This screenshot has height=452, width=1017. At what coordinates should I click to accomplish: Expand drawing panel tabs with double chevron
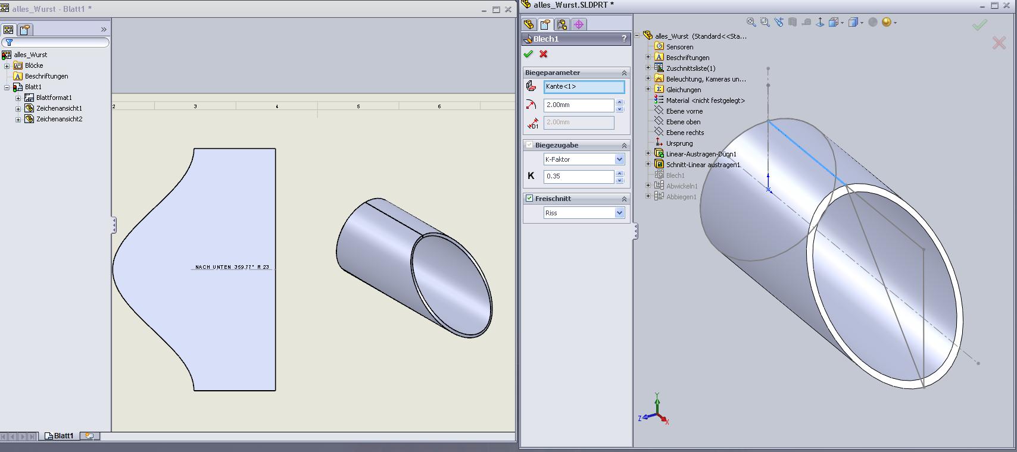[x=104, y=29]
